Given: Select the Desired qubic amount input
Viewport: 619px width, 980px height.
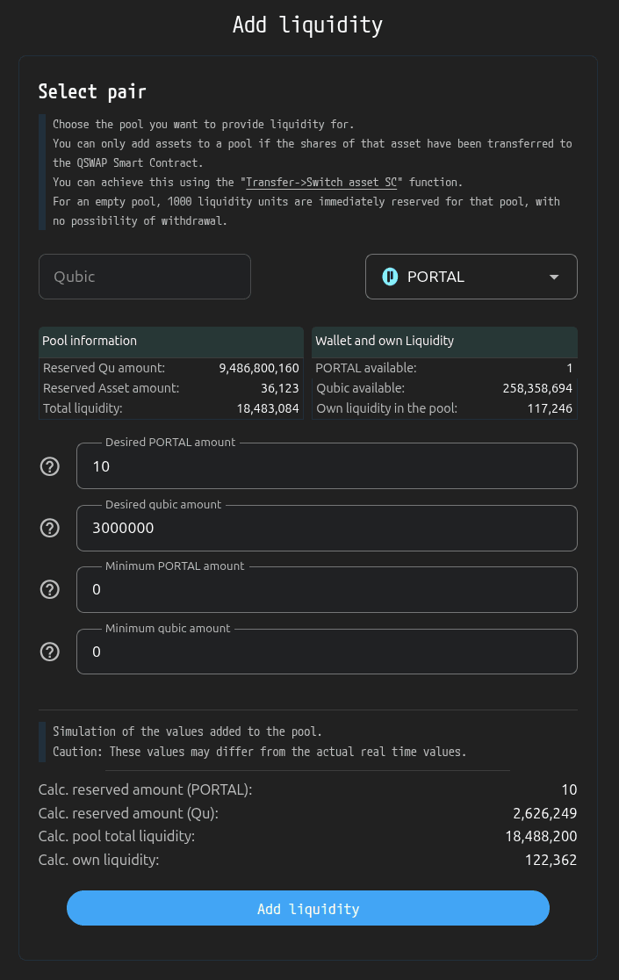Looking at the screenshot, I should pos(327,529).
